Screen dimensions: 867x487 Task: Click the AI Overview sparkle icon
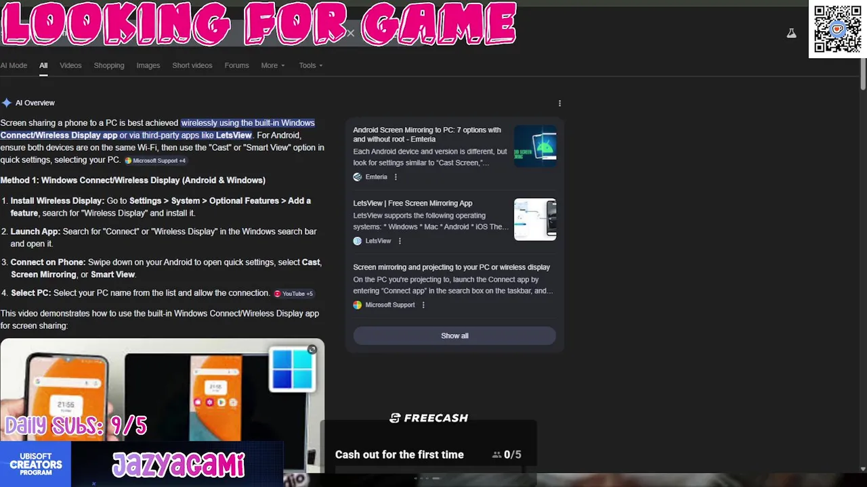coord(7,103)
